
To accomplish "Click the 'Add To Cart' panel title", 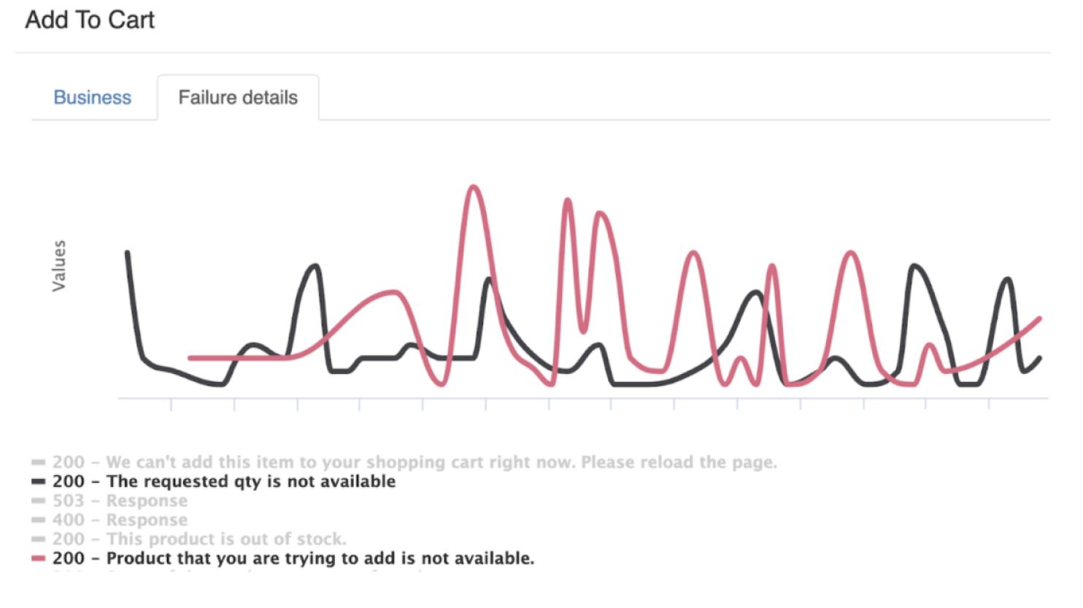I will (x=90, y=20).
